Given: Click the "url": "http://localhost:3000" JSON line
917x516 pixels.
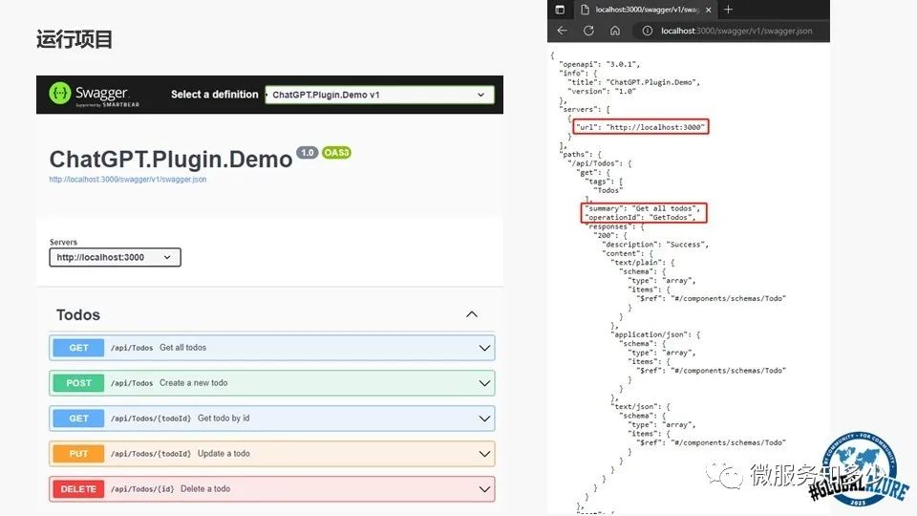Looking at the screenshot, I should coord(640,127).
